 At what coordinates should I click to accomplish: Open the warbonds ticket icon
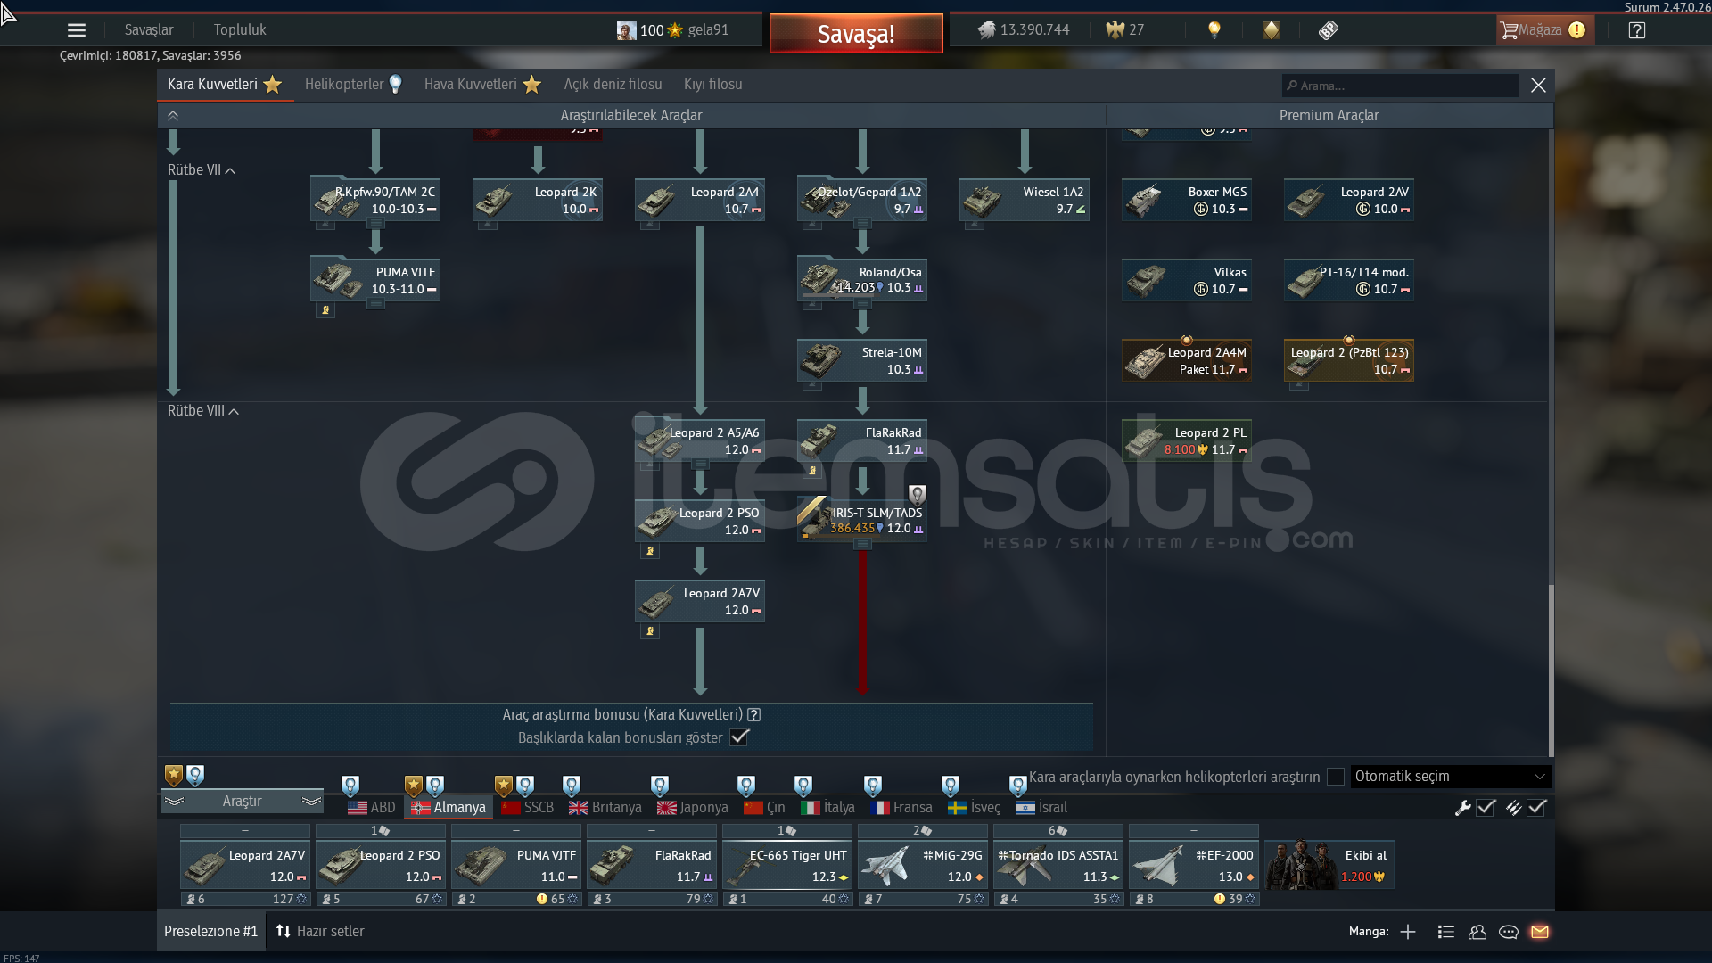click(1329, 30)
